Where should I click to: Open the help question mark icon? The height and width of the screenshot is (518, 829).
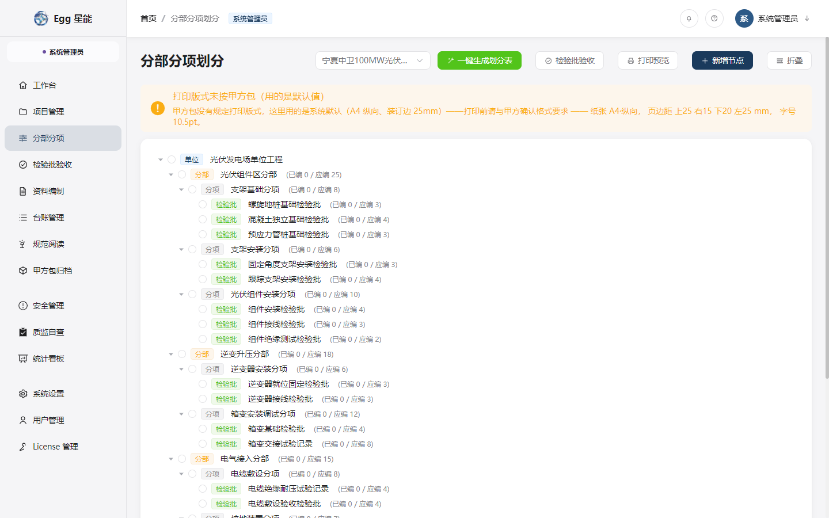pos(714,18)
